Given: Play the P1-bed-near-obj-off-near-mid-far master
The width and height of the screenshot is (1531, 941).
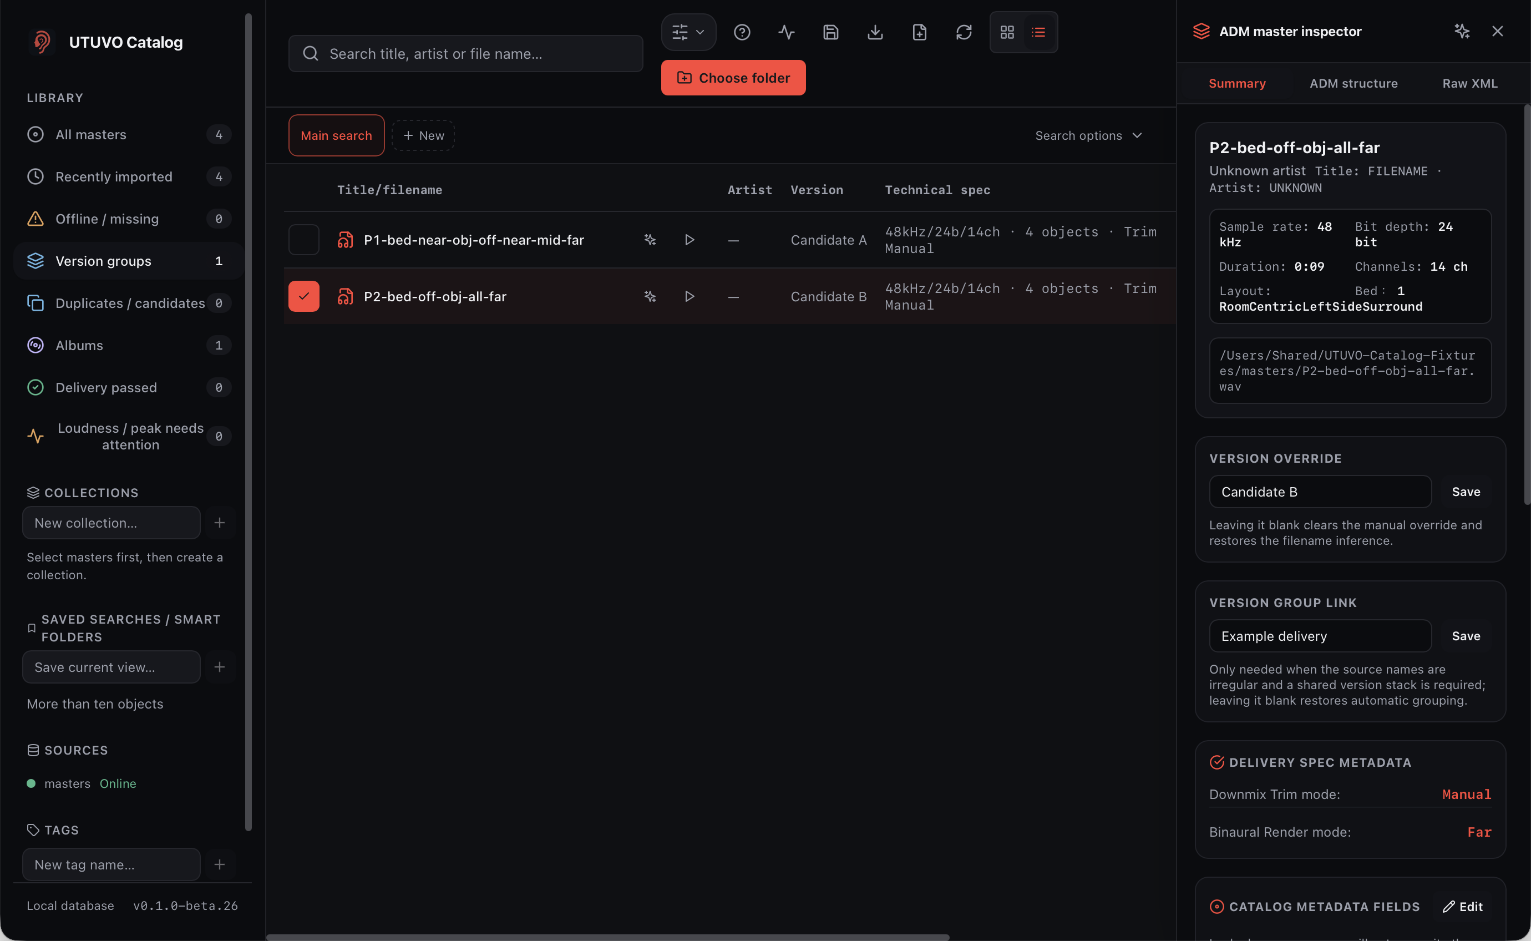Looking at the screenshot, I should (690, 240).
